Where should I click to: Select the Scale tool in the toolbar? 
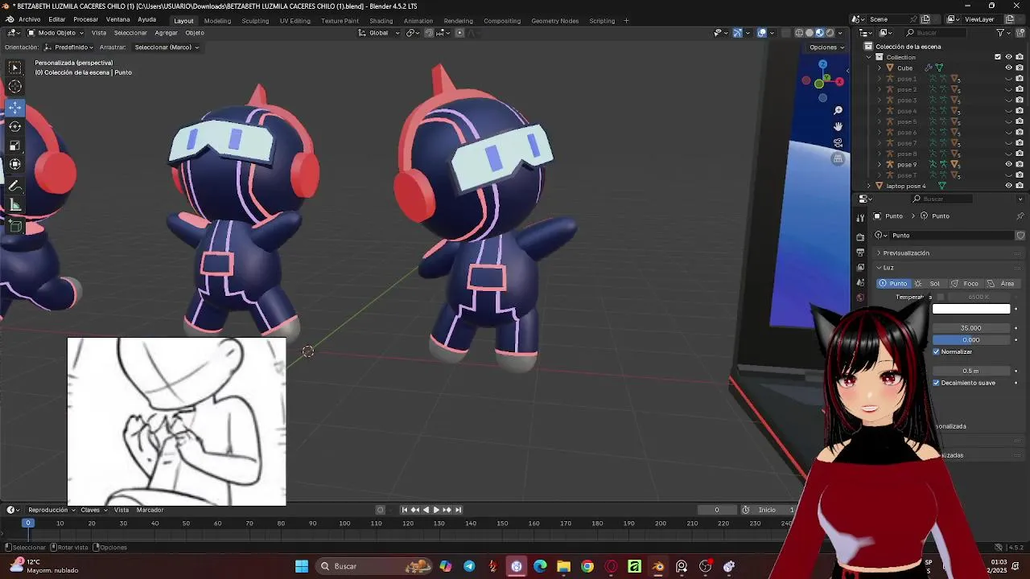14,146
